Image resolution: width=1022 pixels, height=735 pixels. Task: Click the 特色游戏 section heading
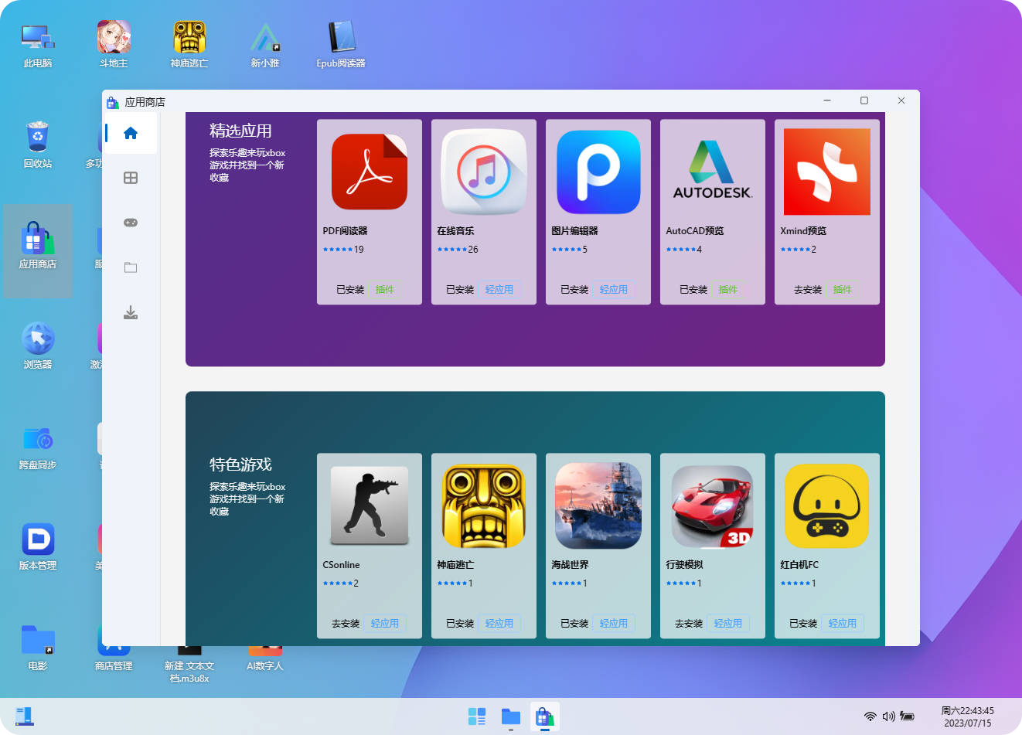pyautogui.click(x=240, y=464)
